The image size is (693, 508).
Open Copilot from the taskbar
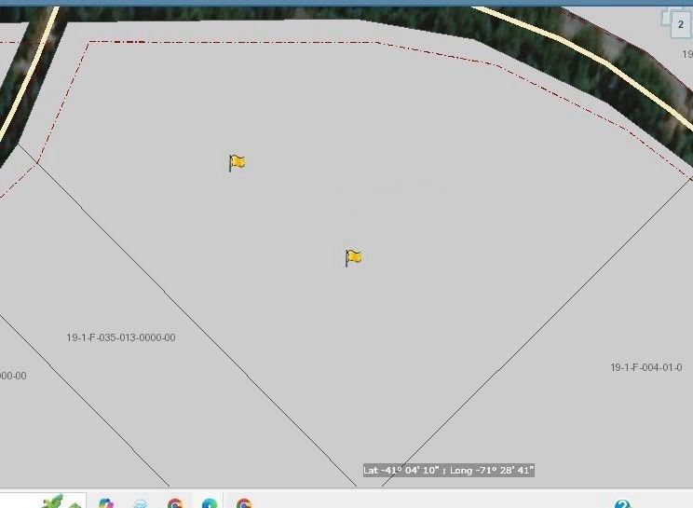[x=106, y=503]
